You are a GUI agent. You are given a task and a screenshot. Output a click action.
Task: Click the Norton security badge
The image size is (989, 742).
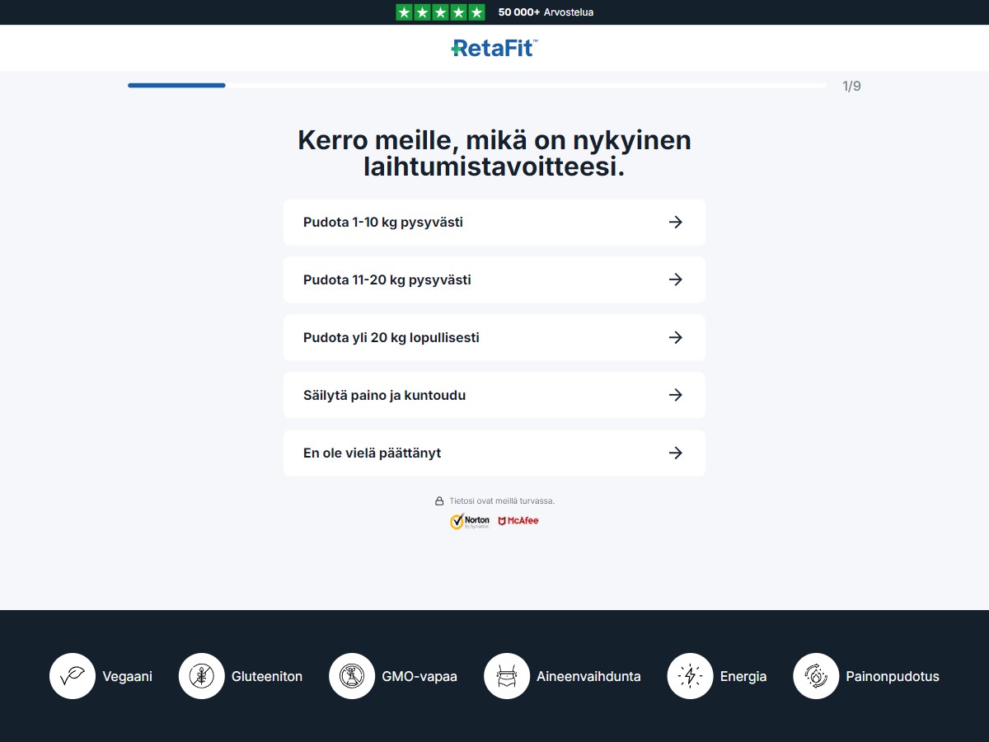coord(470,521)
